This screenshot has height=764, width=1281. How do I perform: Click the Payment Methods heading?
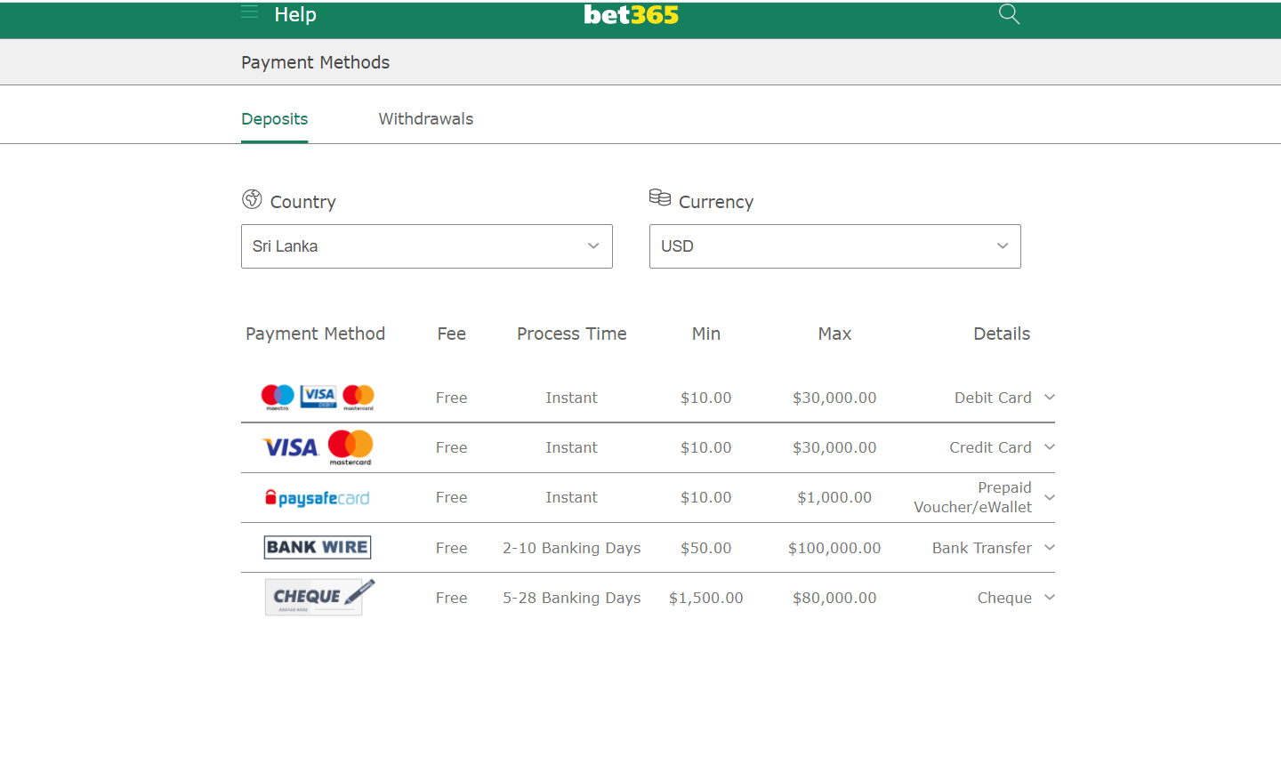pyautogui.click(x=316, y=62)
